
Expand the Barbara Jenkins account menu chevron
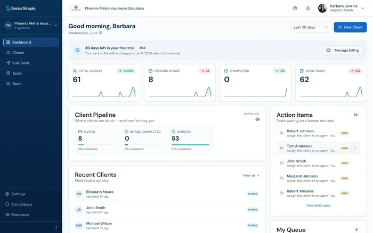(x=362, y=9)
